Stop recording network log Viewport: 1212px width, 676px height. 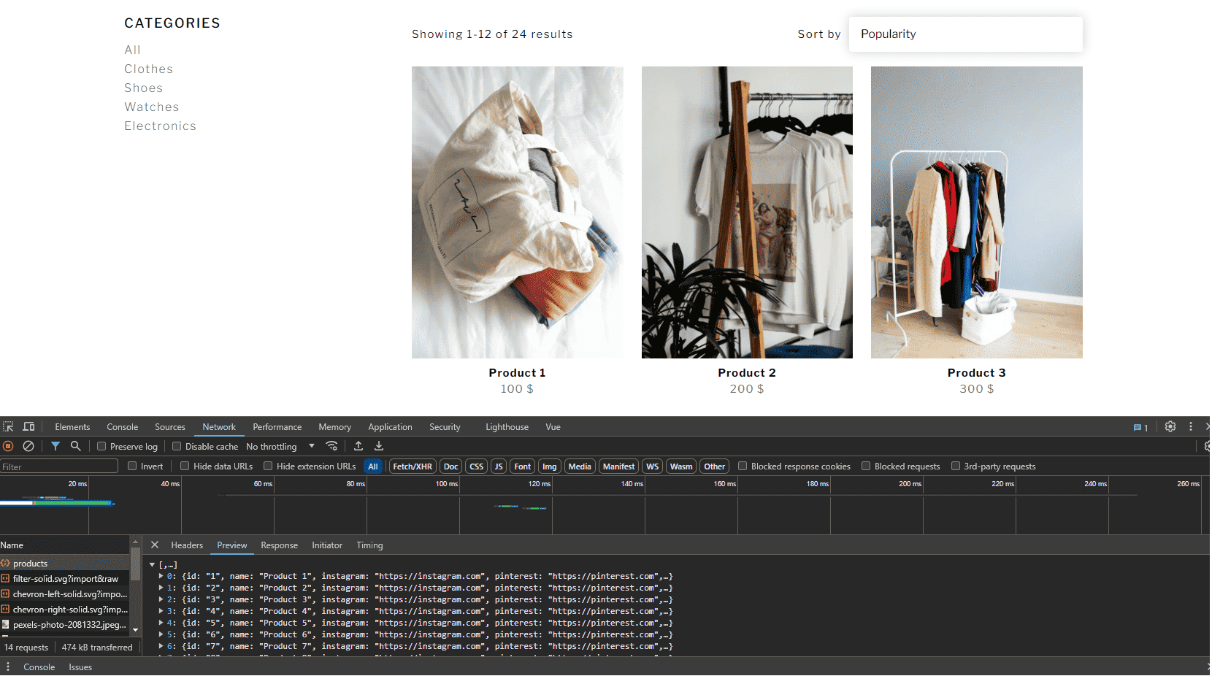8,446
